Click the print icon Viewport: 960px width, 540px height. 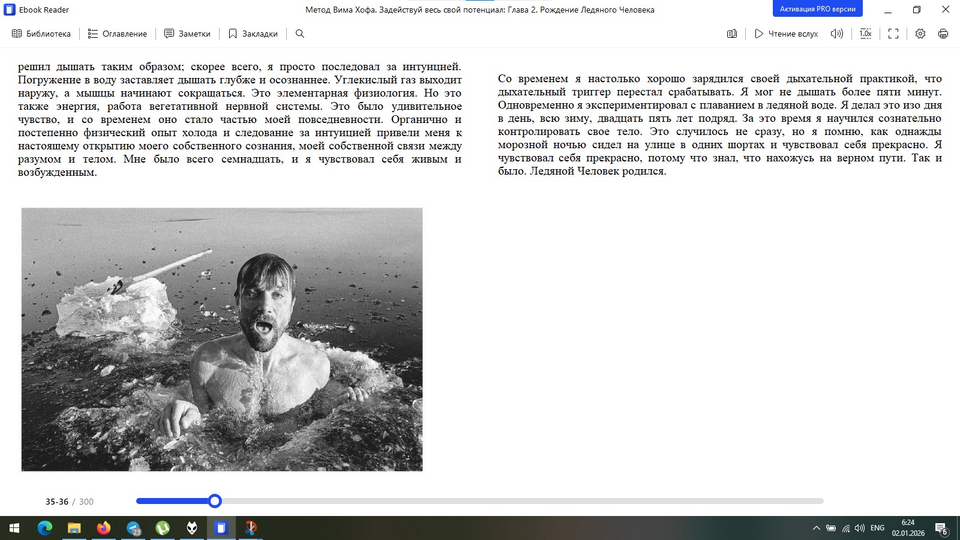point(943,34)
